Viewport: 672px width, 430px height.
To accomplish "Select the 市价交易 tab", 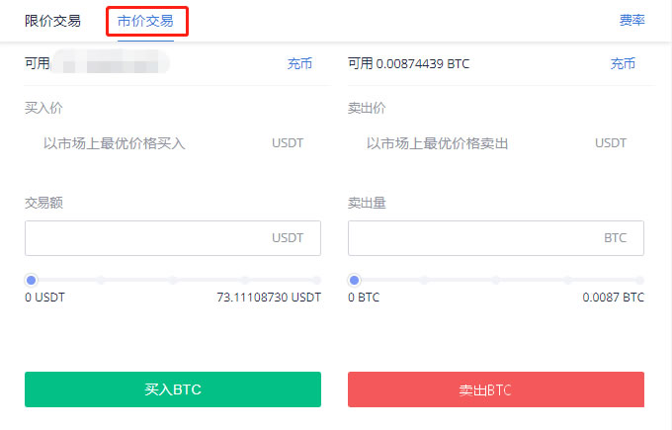I will [x=145, y=21].
